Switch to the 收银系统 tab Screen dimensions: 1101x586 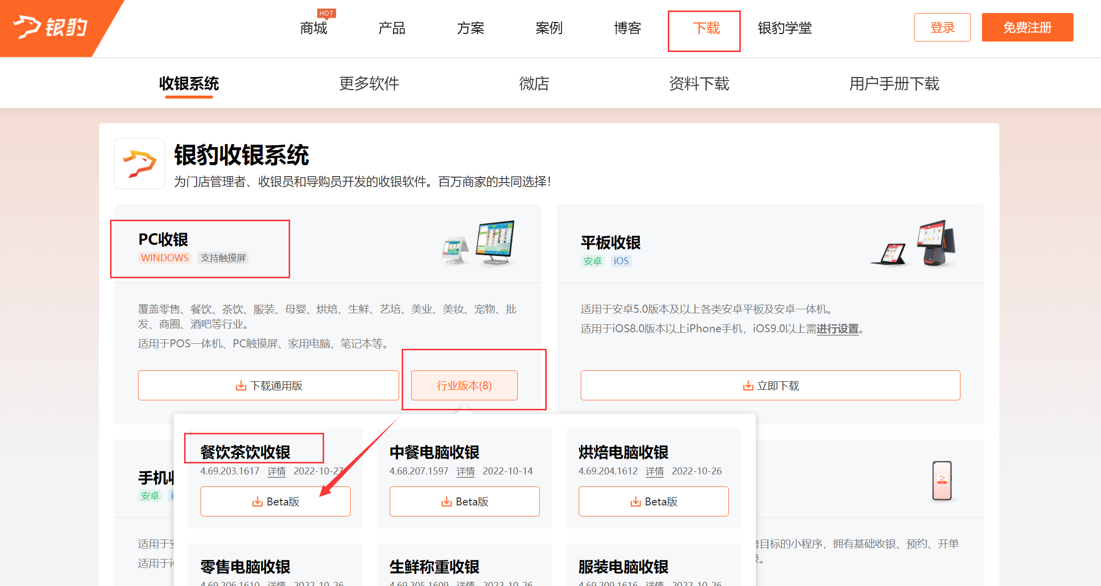pos(189,84)
